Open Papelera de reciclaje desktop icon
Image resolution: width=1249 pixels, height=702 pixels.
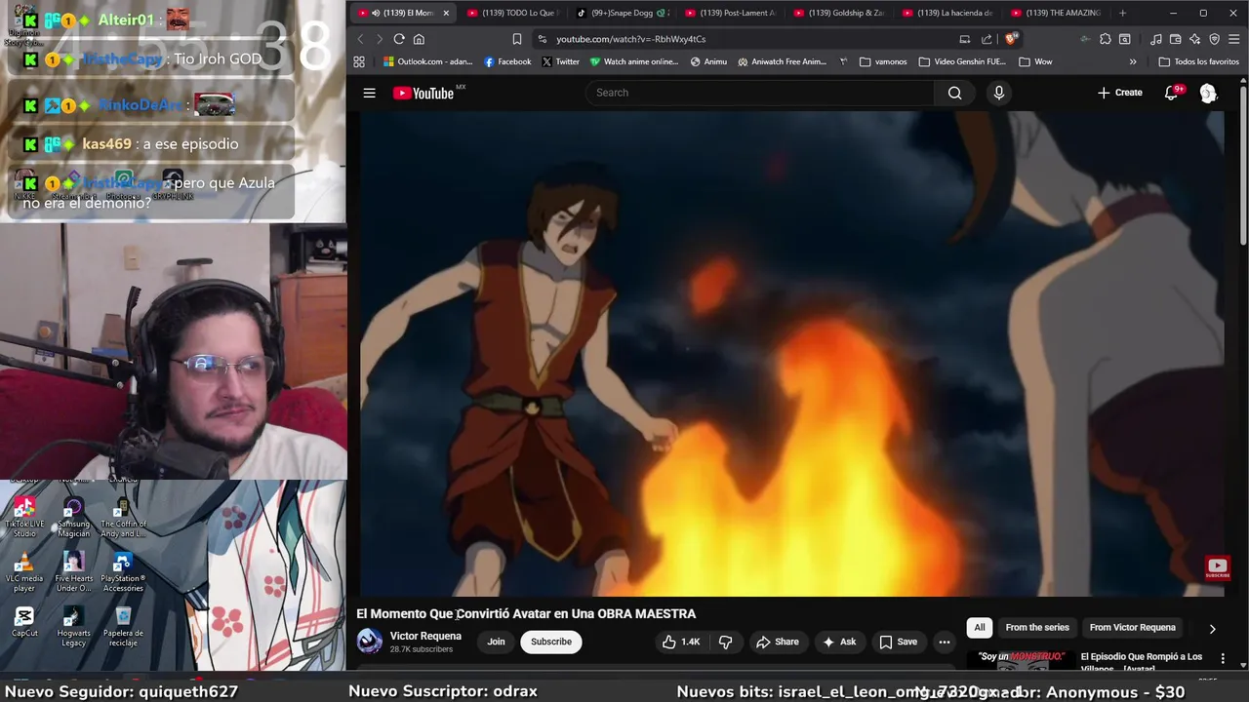[x=123, y=626]
